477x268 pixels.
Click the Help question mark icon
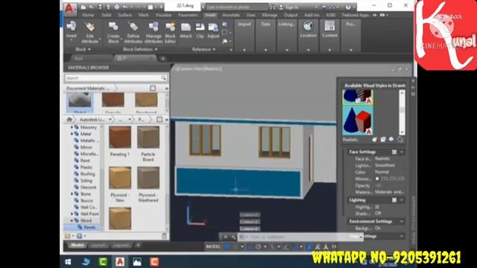(x=348, y=7)
